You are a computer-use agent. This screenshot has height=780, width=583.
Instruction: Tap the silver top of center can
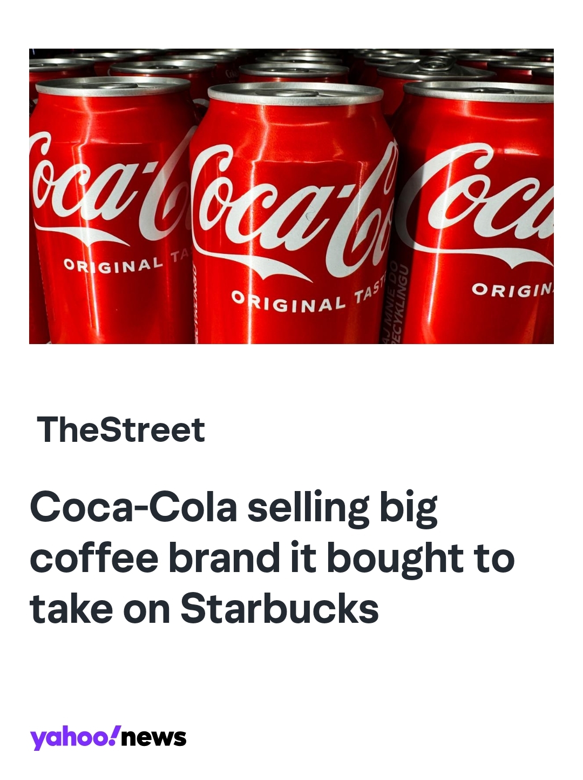tap(295, 93)
